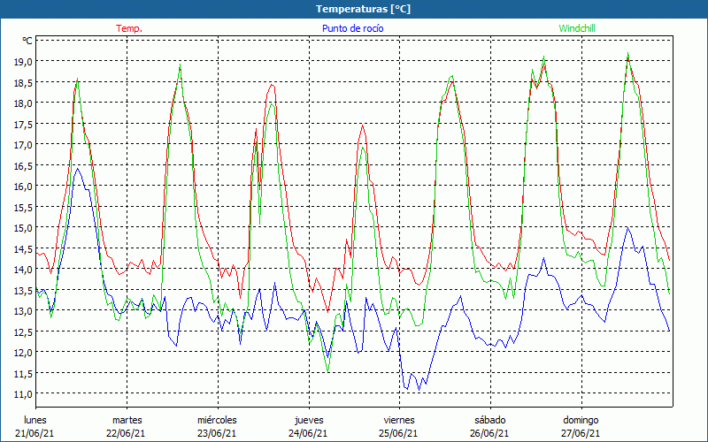Click the Temperaturas [°C] chart title
This screenshot has width=708, height=442.
(363, 9)
